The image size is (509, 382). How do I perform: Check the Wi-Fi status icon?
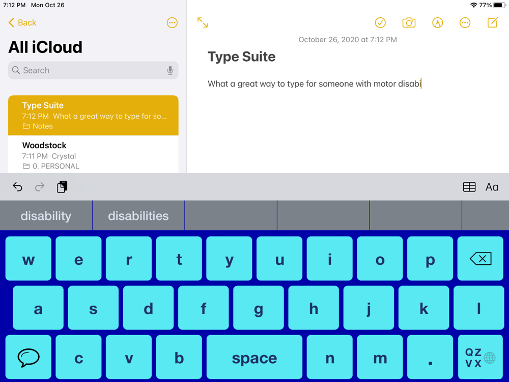(x=473, y=5)
